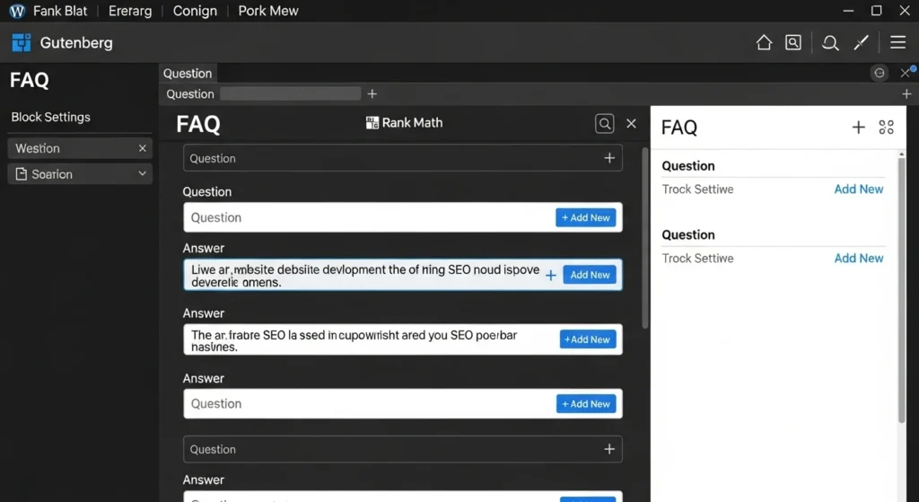Click into Liwe ar website answer text
919x502 pixels.
tap(365, 276)
